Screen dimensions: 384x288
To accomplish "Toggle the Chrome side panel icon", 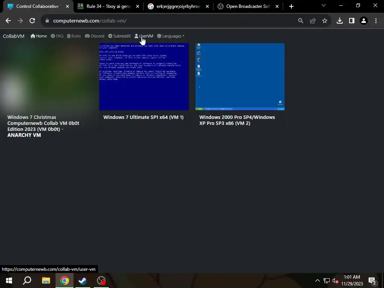I will click(x=352, y=21).
